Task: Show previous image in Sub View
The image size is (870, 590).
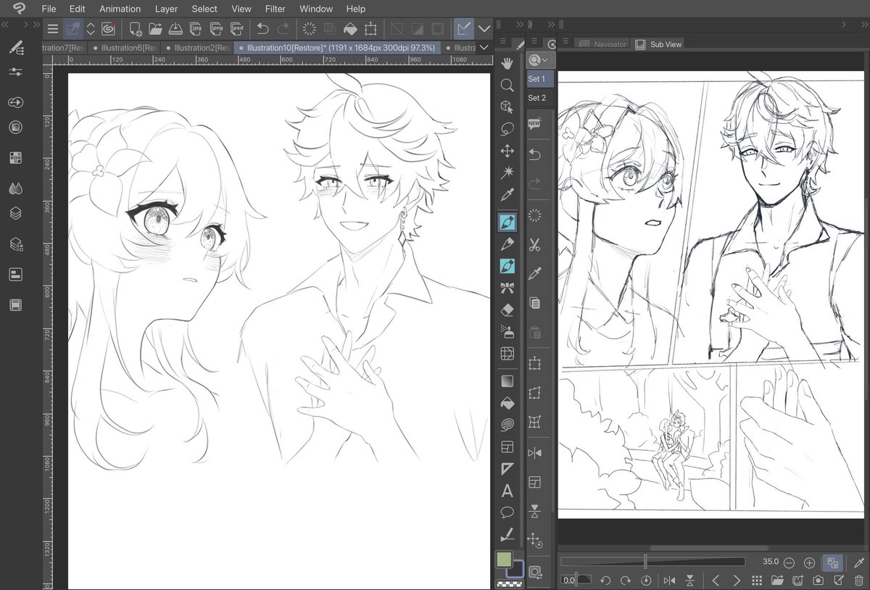Action: coord(716,581)
